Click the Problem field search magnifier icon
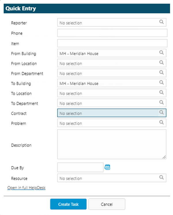Viewport: 173px width, 215px height. (162, 122)
